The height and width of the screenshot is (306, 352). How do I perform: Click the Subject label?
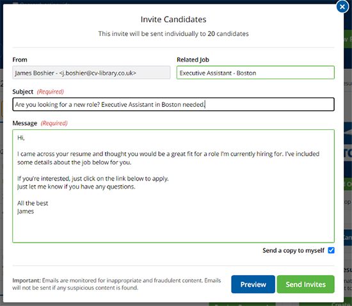(22, 92)
